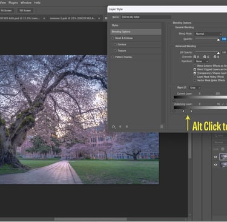
Task: Select the top layer thumbnail
Action: 223,157
